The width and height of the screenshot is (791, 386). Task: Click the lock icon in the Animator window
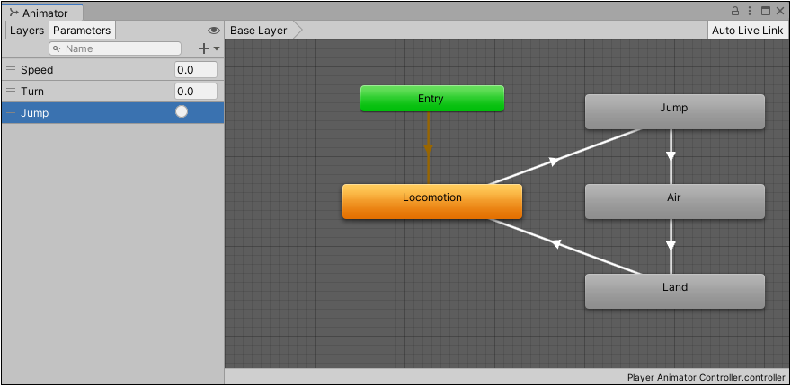click(735, 12)
